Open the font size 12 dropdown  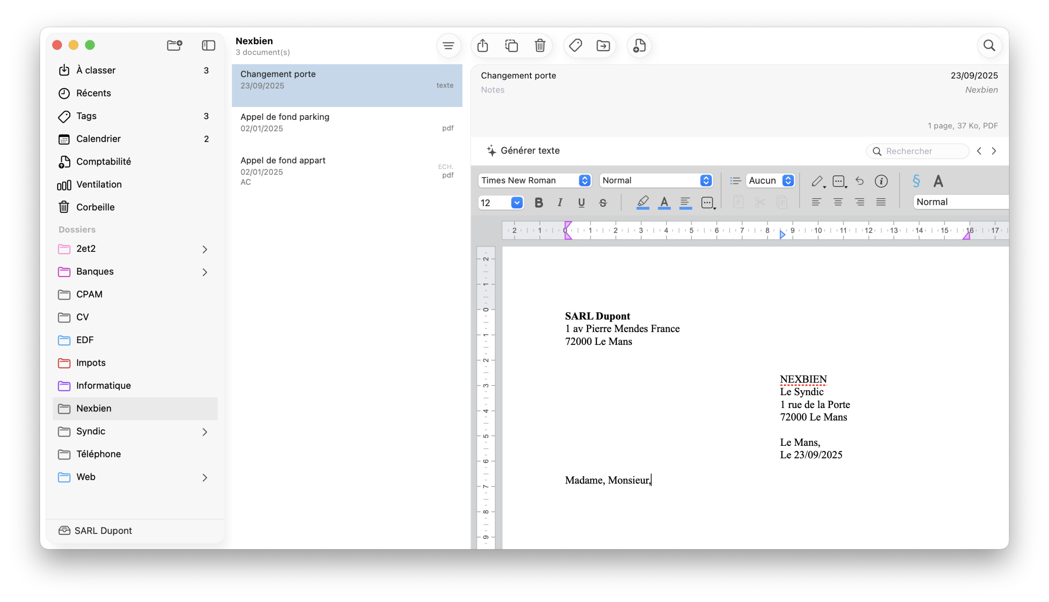coord(517,203)
